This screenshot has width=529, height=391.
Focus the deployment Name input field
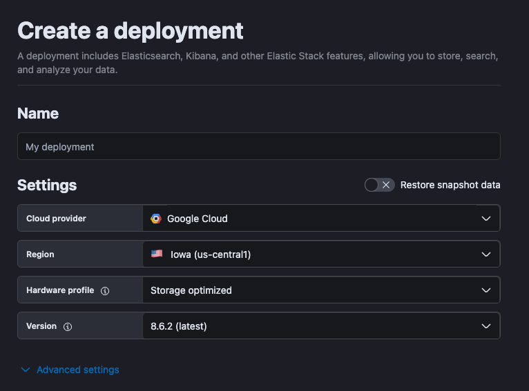point(258,147)
